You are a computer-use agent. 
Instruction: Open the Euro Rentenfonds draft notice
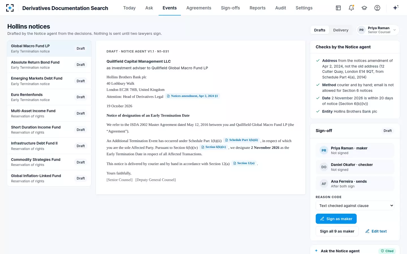point(49,97)
